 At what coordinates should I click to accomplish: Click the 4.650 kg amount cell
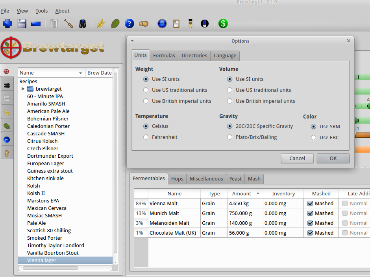click(245, 203)
